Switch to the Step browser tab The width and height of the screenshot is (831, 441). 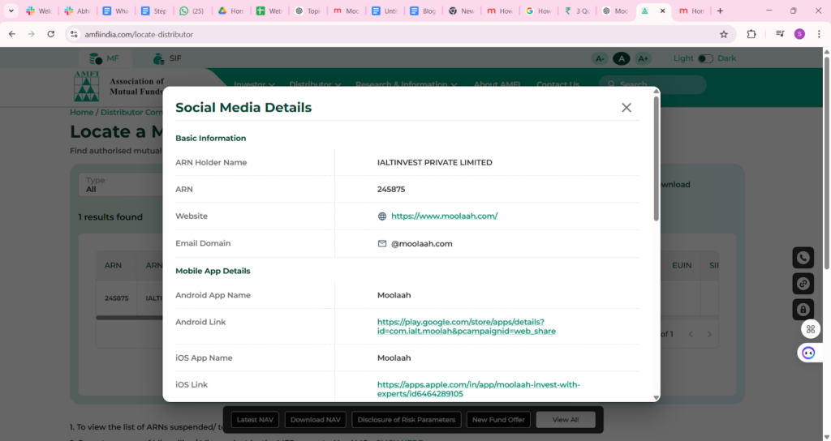153,11
